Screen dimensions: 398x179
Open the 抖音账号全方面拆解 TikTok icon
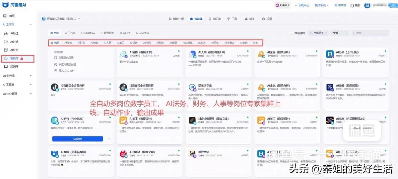pyautogui.click(x=123, y=87)
